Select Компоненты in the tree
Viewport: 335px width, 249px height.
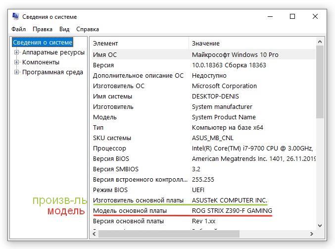pos(41,62)
